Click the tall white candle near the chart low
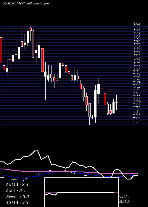Viewport: 148px width, 207px height. [x=95, y=104]
